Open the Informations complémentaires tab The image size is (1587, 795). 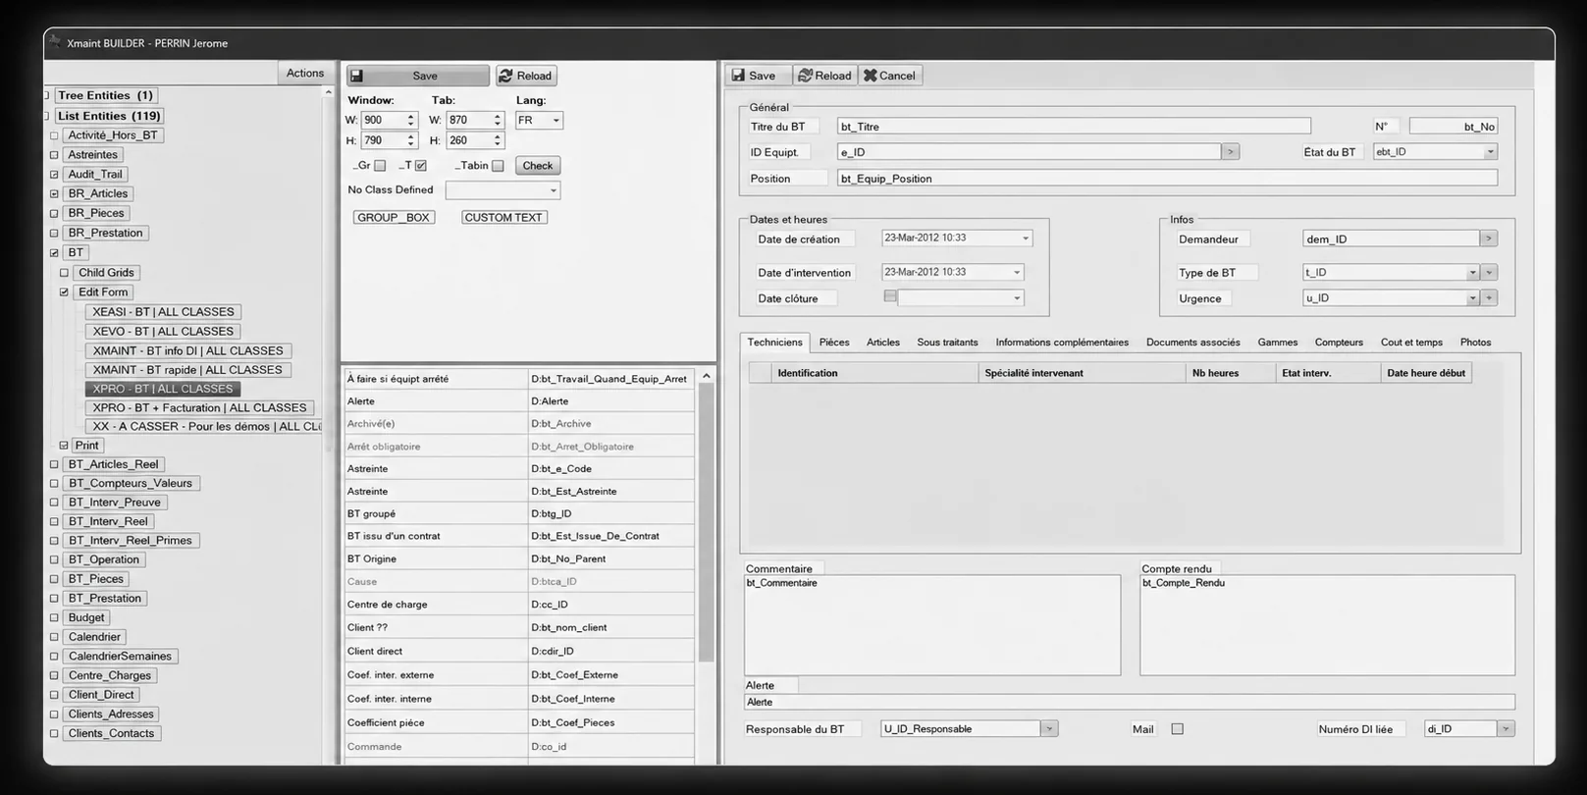1062,343
